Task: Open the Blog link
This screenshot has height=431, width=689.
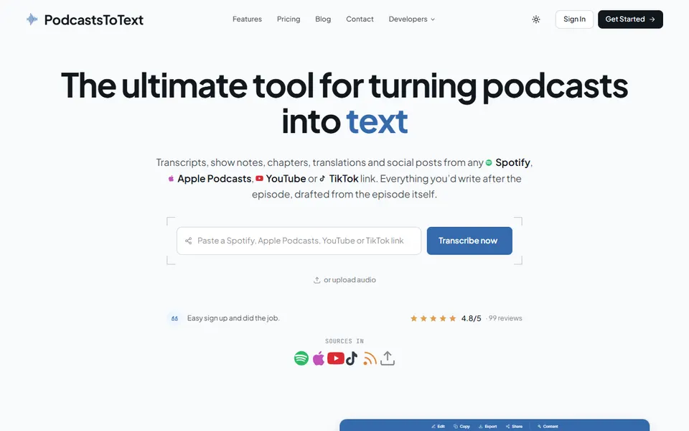Action: click(323, 19)
